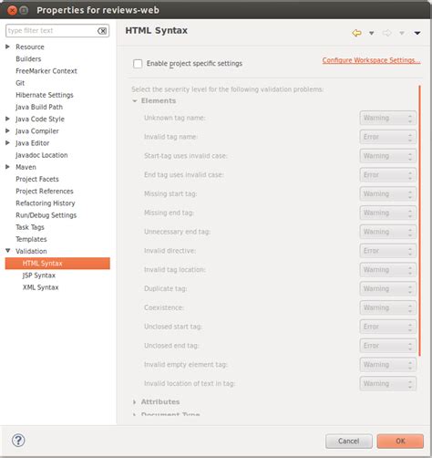Image resolution: width=432 pixels, height=458 pixels.
Task: Expand the Maven tree node
Action: click(8, 167)
